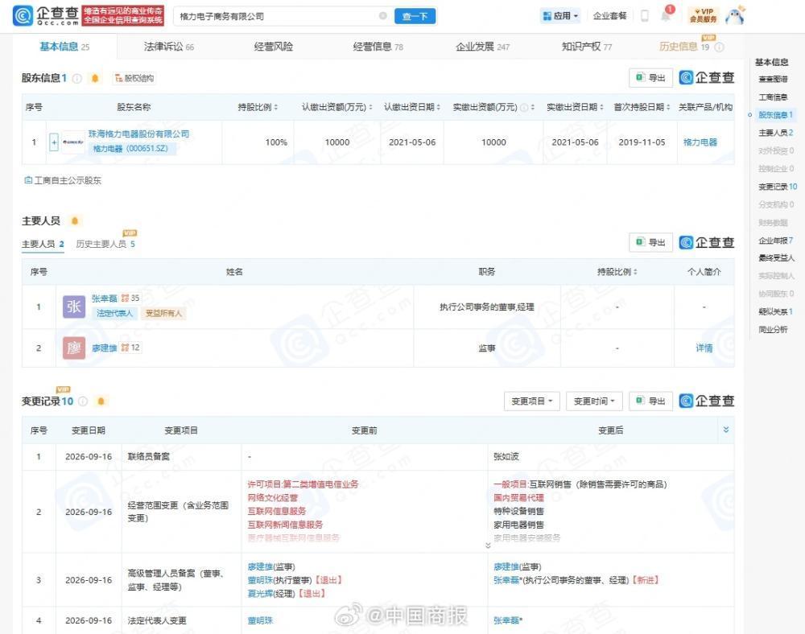This screenshot has height=634, width=805.
Task: Click info icon beside 历史信息 tab
Action: pos(719,47)
